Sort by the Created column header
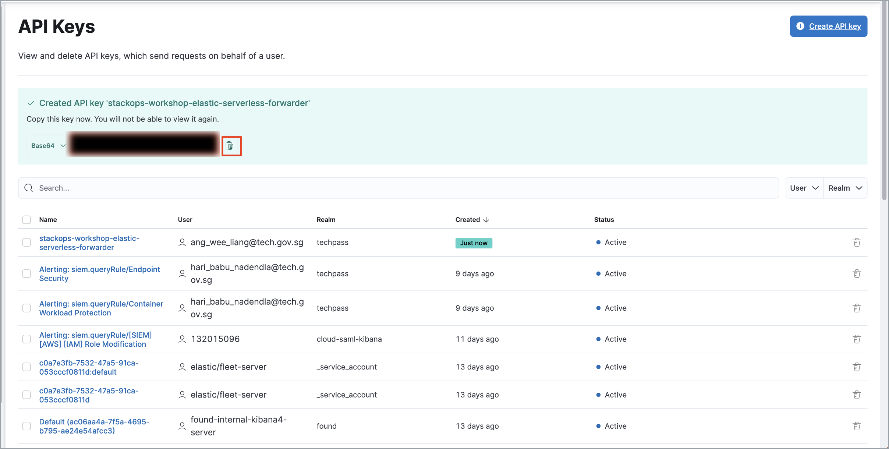889x449 pixels. (472, 220)
